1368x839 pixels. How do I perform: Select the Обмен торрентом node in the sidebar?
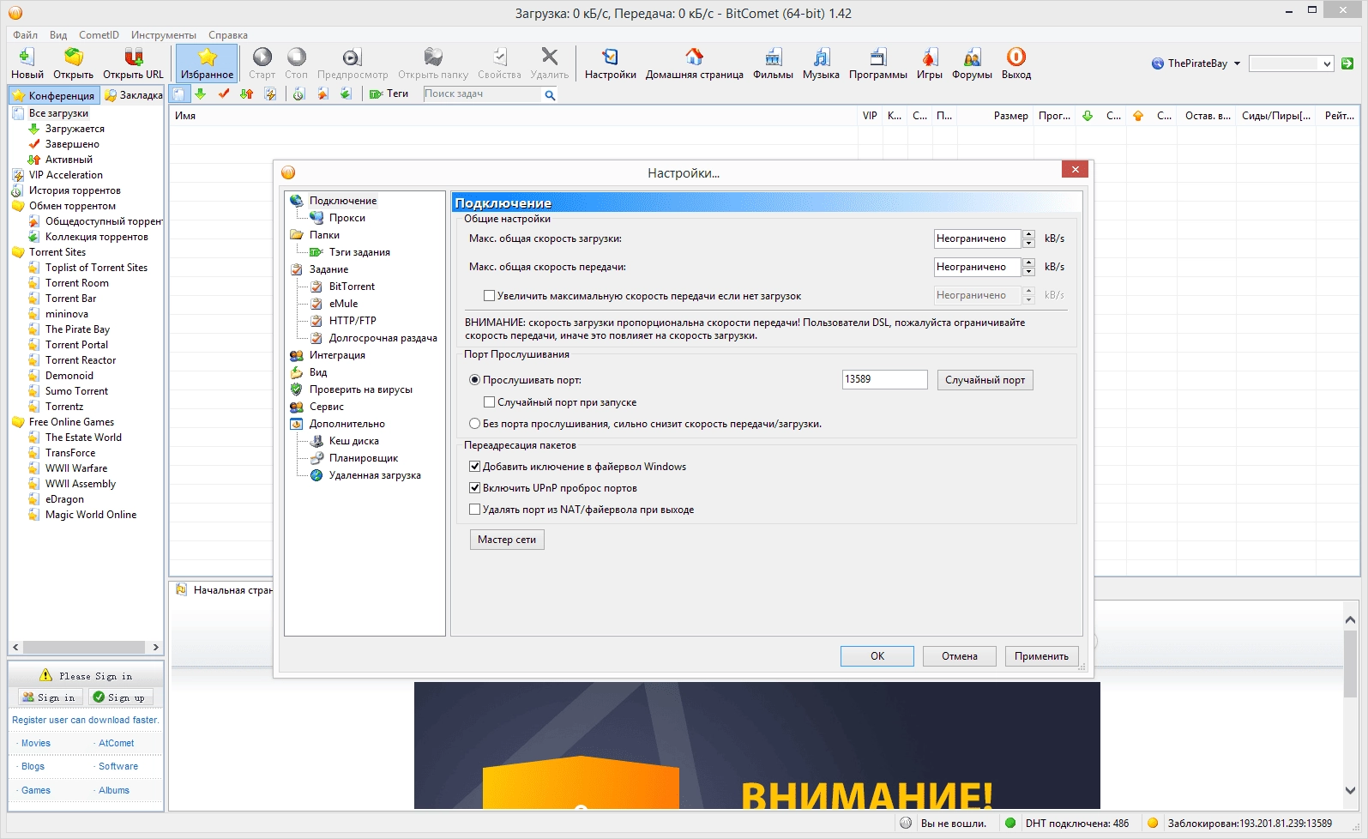pyautogui.click(x=72, y=206)
